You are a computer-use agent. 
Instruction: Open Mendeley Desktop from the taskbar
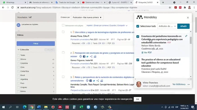tap(60, 107)
